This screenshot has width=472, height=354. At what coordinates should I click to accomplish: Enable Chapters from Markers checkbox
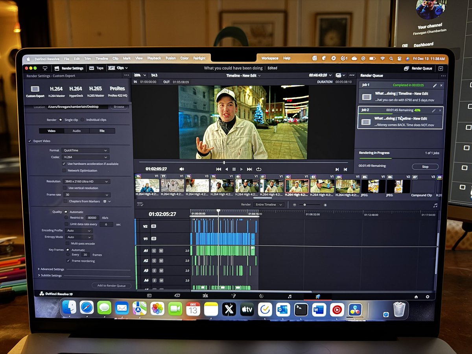(65, 201)
